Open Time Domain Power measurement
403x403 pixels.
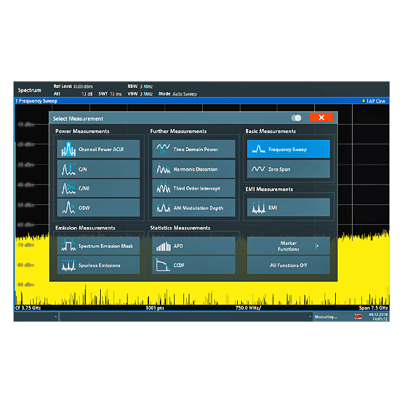tap(194, 149)
